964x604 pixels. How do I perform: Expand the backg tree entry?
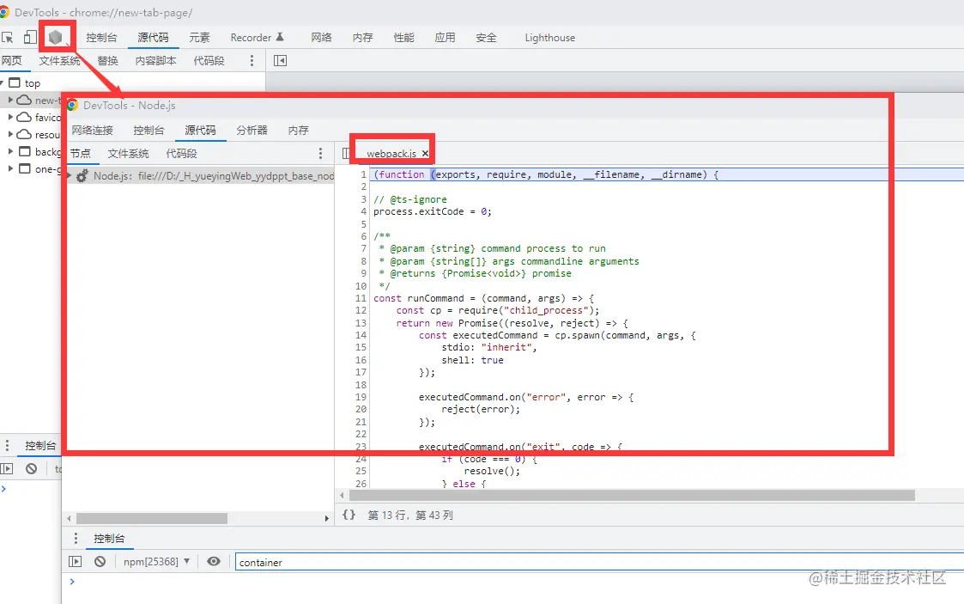[10, 151]
